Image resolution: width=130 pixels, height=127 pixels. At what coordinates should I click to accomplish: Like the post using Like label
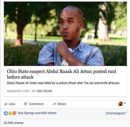(x=12, y=104)
